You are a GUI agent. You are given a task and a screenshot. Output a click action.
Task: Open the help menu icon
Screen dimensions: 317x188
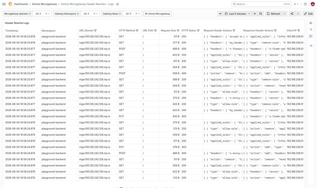click(305, 4)
